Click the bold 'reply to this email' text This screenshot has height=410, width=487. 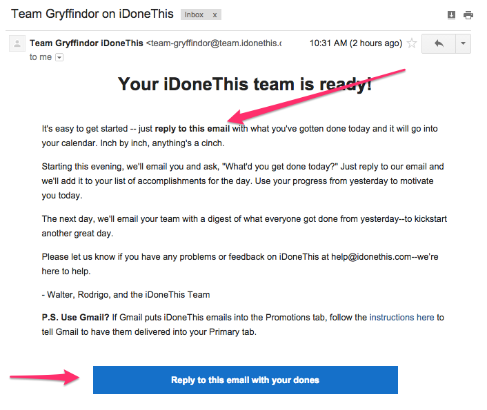[x=192, y=128]
